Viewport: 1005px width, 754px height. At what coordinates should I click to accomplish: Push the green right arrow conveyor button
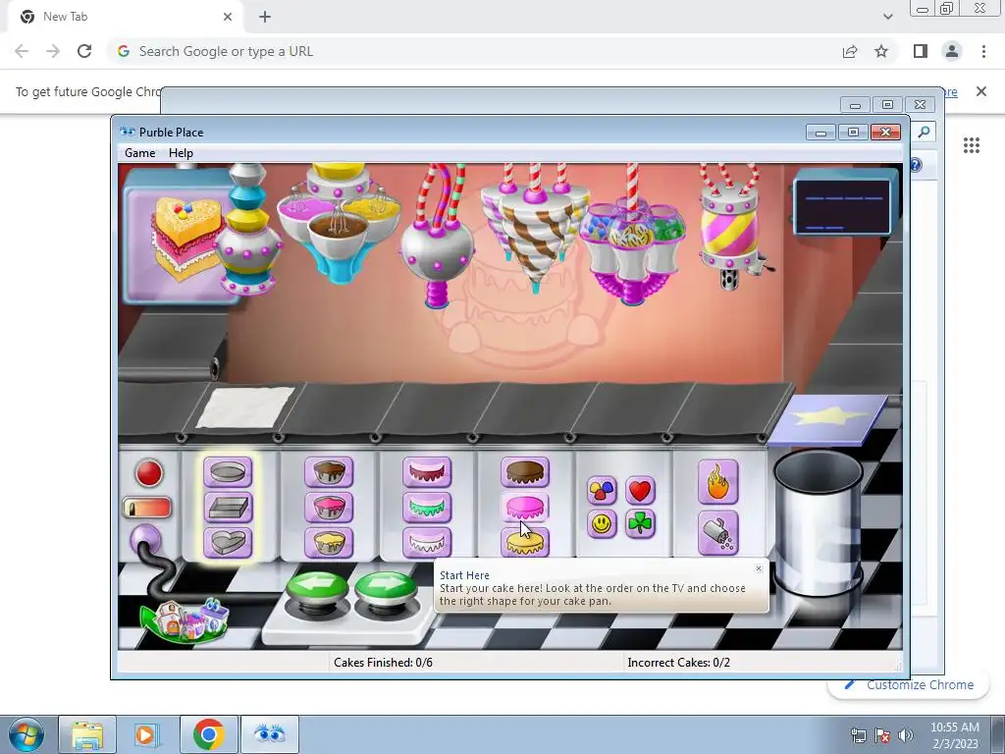point(386,590)
